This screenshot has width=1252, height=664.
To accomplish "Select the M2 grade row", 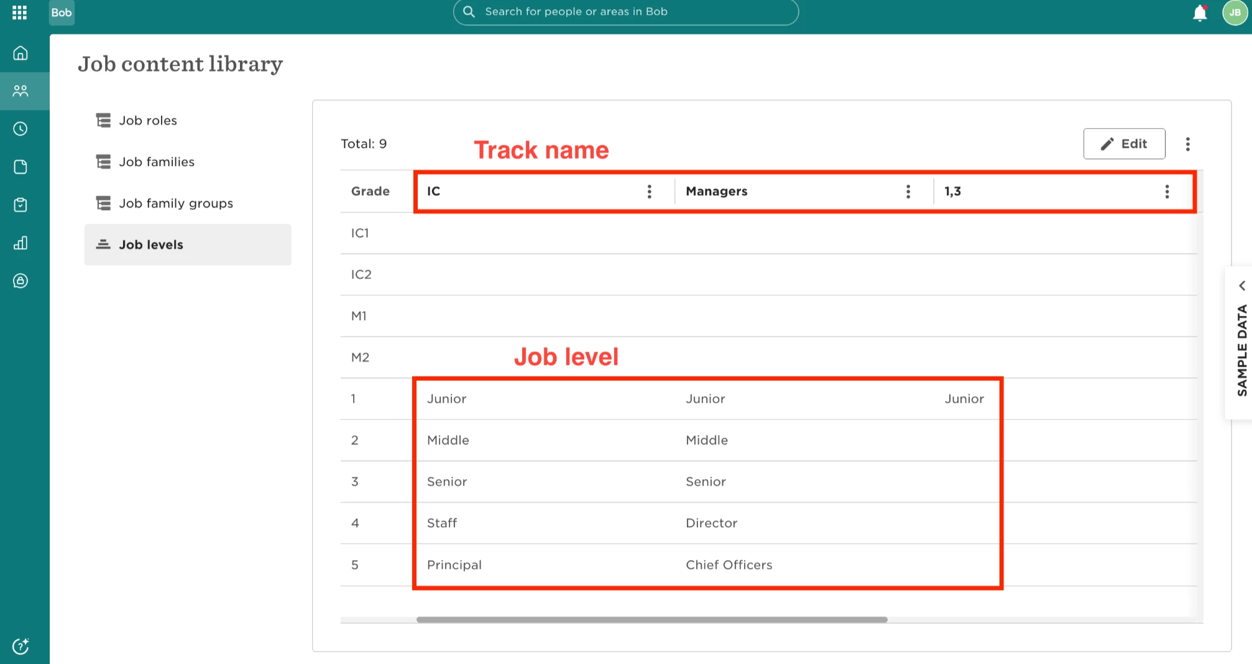I will tap(769, 357).
